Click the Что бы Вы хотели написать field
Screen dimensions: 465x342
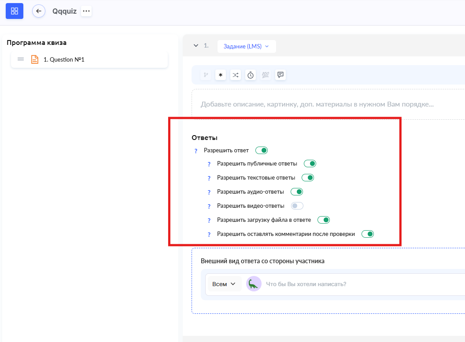[x=352, y=284]
